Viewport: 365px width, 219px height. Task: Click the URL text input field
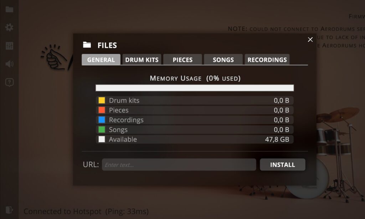[x=179, y=165]
